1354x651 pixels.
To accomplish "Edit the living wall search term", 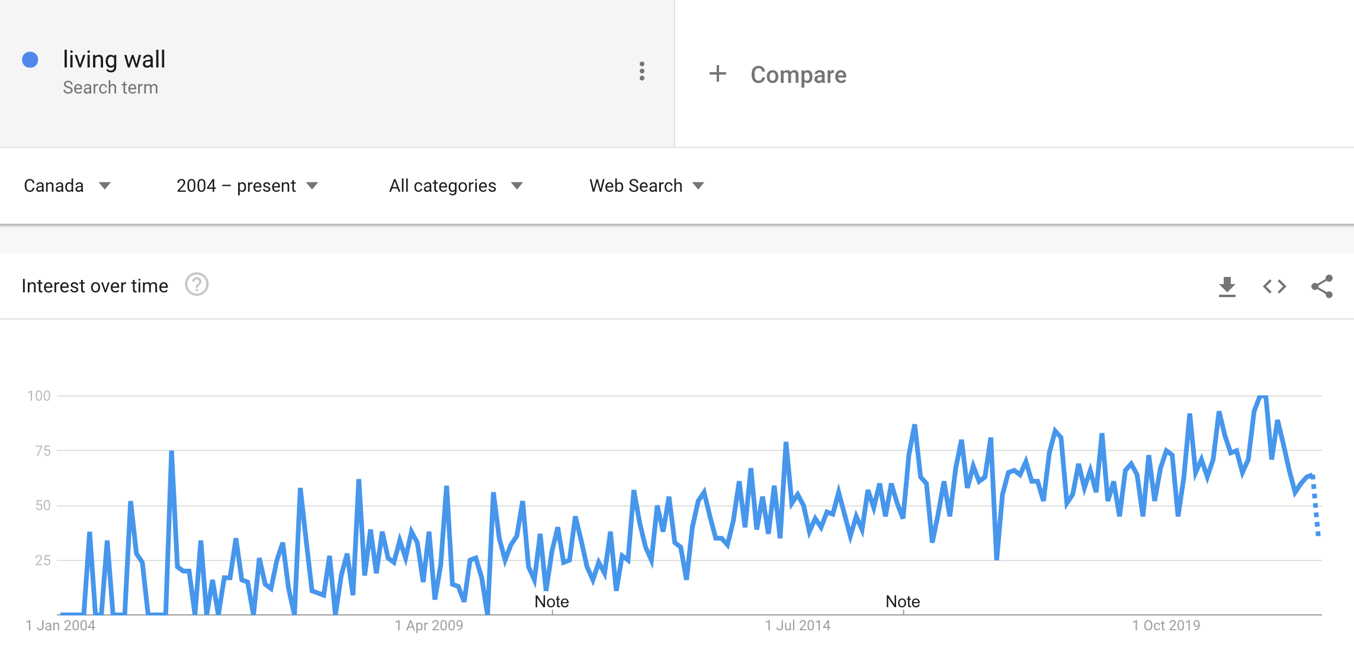I will pyautogui.click(x=114, y=60).
